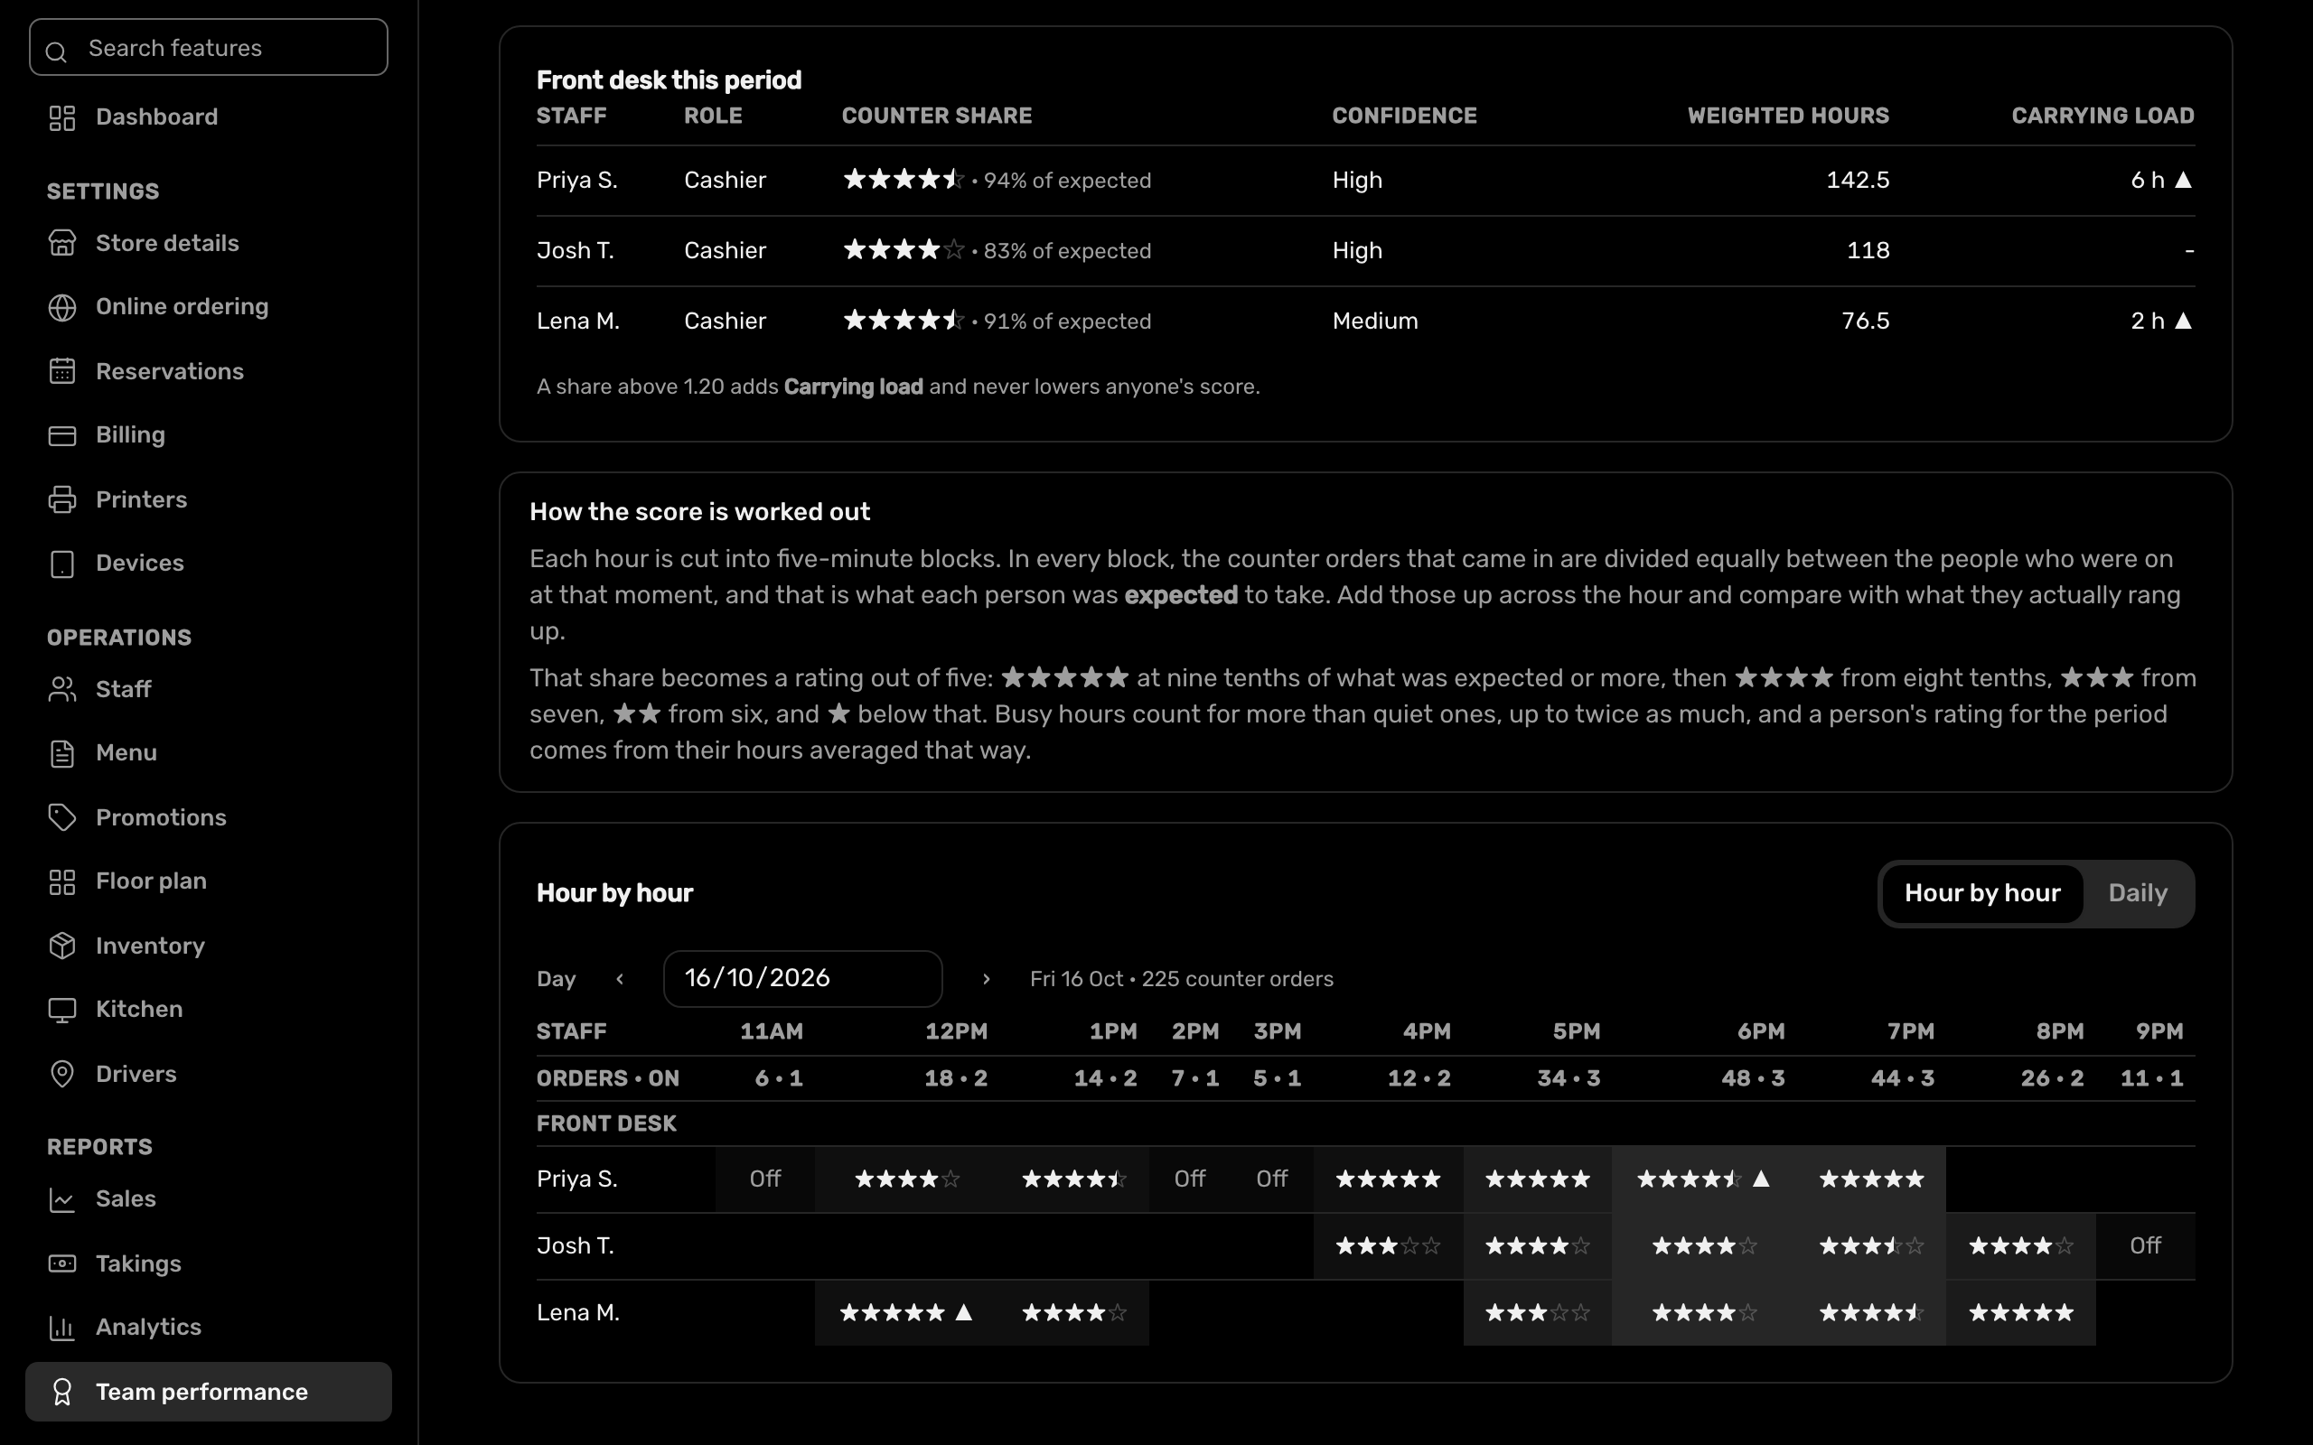Click the Store details shop icon
The image size is (2313, 1445).
(62, 244)
